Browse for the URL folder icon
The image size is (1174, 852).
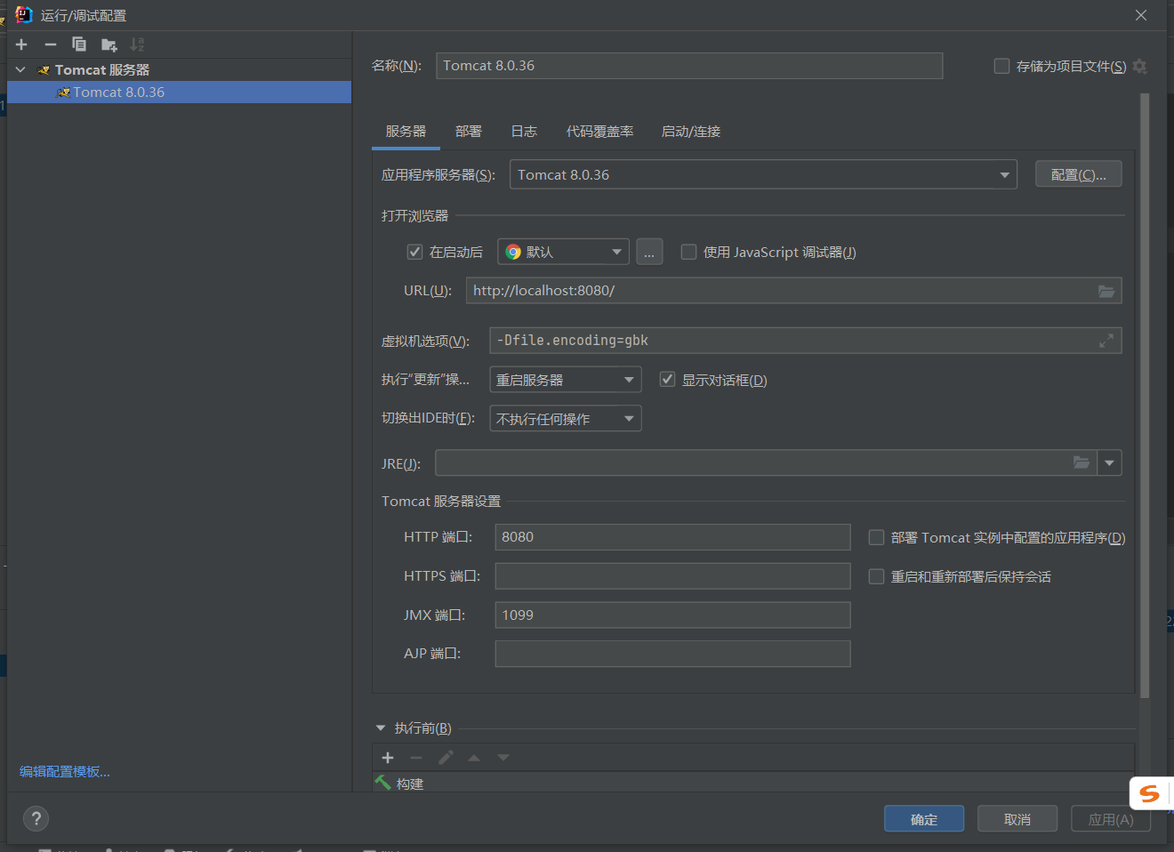pos(1106,291)
